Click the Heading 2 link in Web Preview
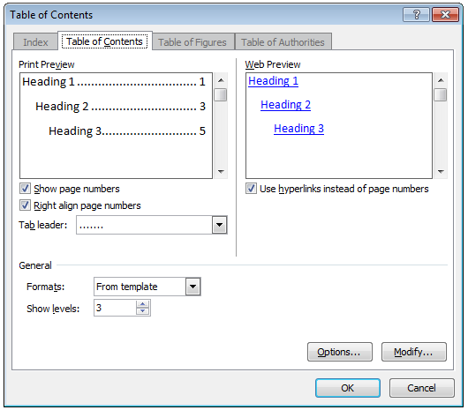This screenshot has height=410, width=468. click(x=285, y=105)
